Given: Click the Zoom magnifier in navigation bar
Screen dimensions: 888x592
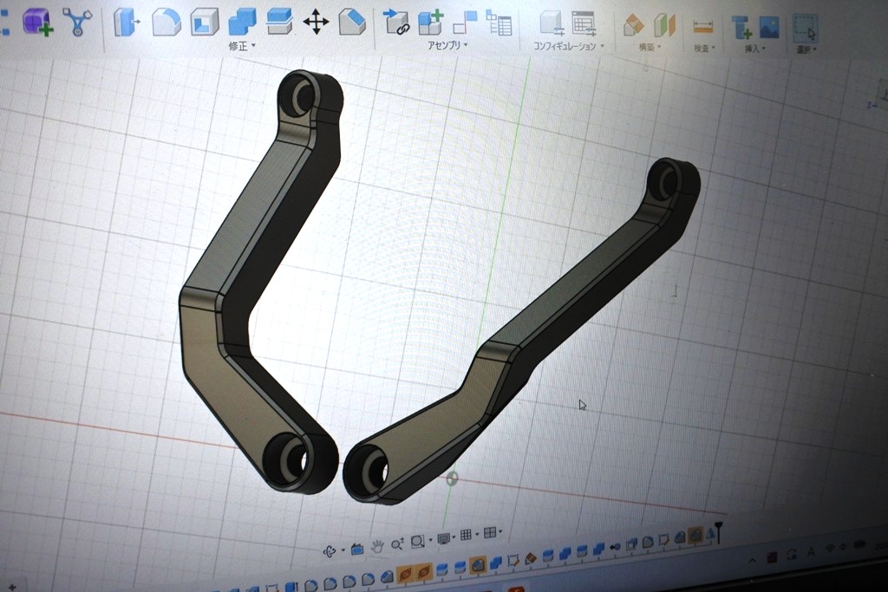Looking at the screenshot, I should click(396, 544).
